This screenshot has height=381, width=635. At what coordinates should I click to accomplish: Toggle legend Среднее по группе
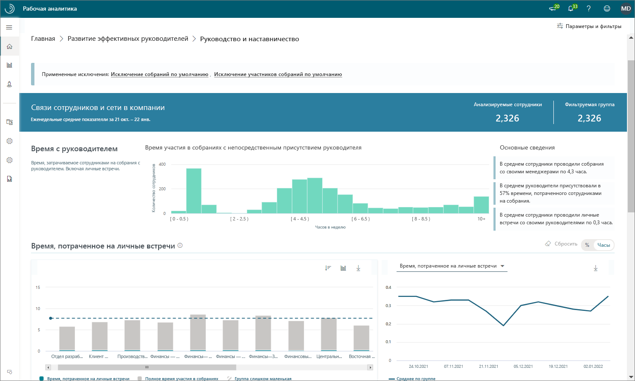tap(412, 378)
